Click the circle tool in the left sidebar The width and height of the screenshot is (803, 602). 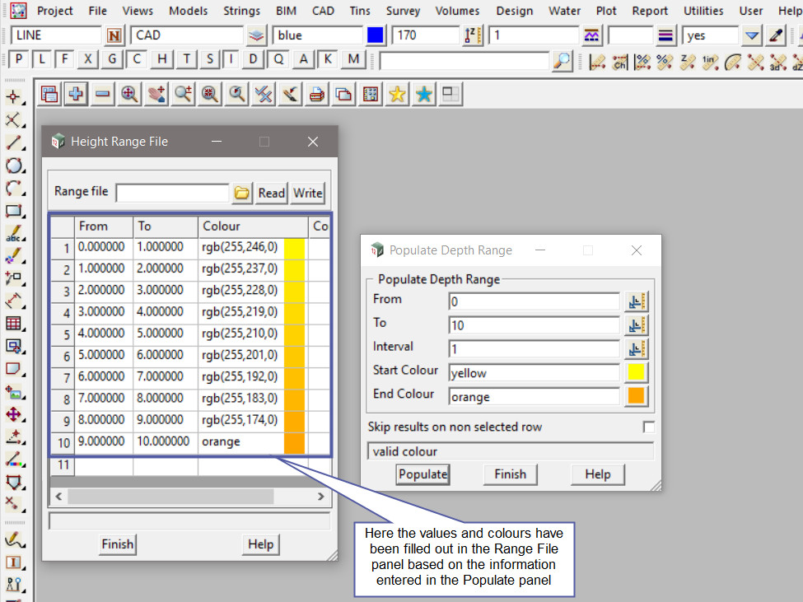click(14, 166)
